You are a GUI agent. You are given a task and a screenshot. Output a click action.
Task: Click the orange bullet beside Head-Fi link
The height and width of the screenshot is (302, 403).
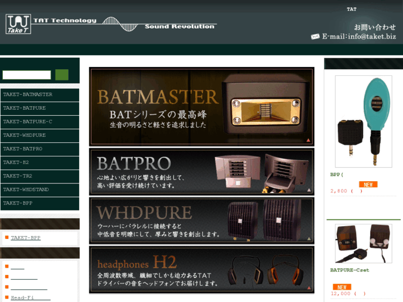(7, 297)
